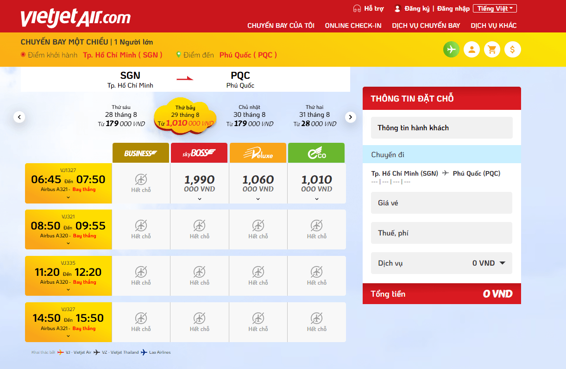Click the Vietjet Air legend plane icon
The image size is (566, 369).
click(x=61, y=352)
